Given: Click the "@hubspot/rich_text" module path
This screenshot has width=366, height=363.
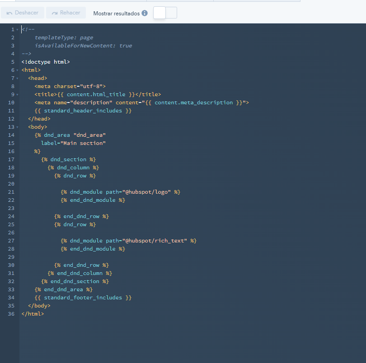Looking at the screenshot, I should point(155,241).
